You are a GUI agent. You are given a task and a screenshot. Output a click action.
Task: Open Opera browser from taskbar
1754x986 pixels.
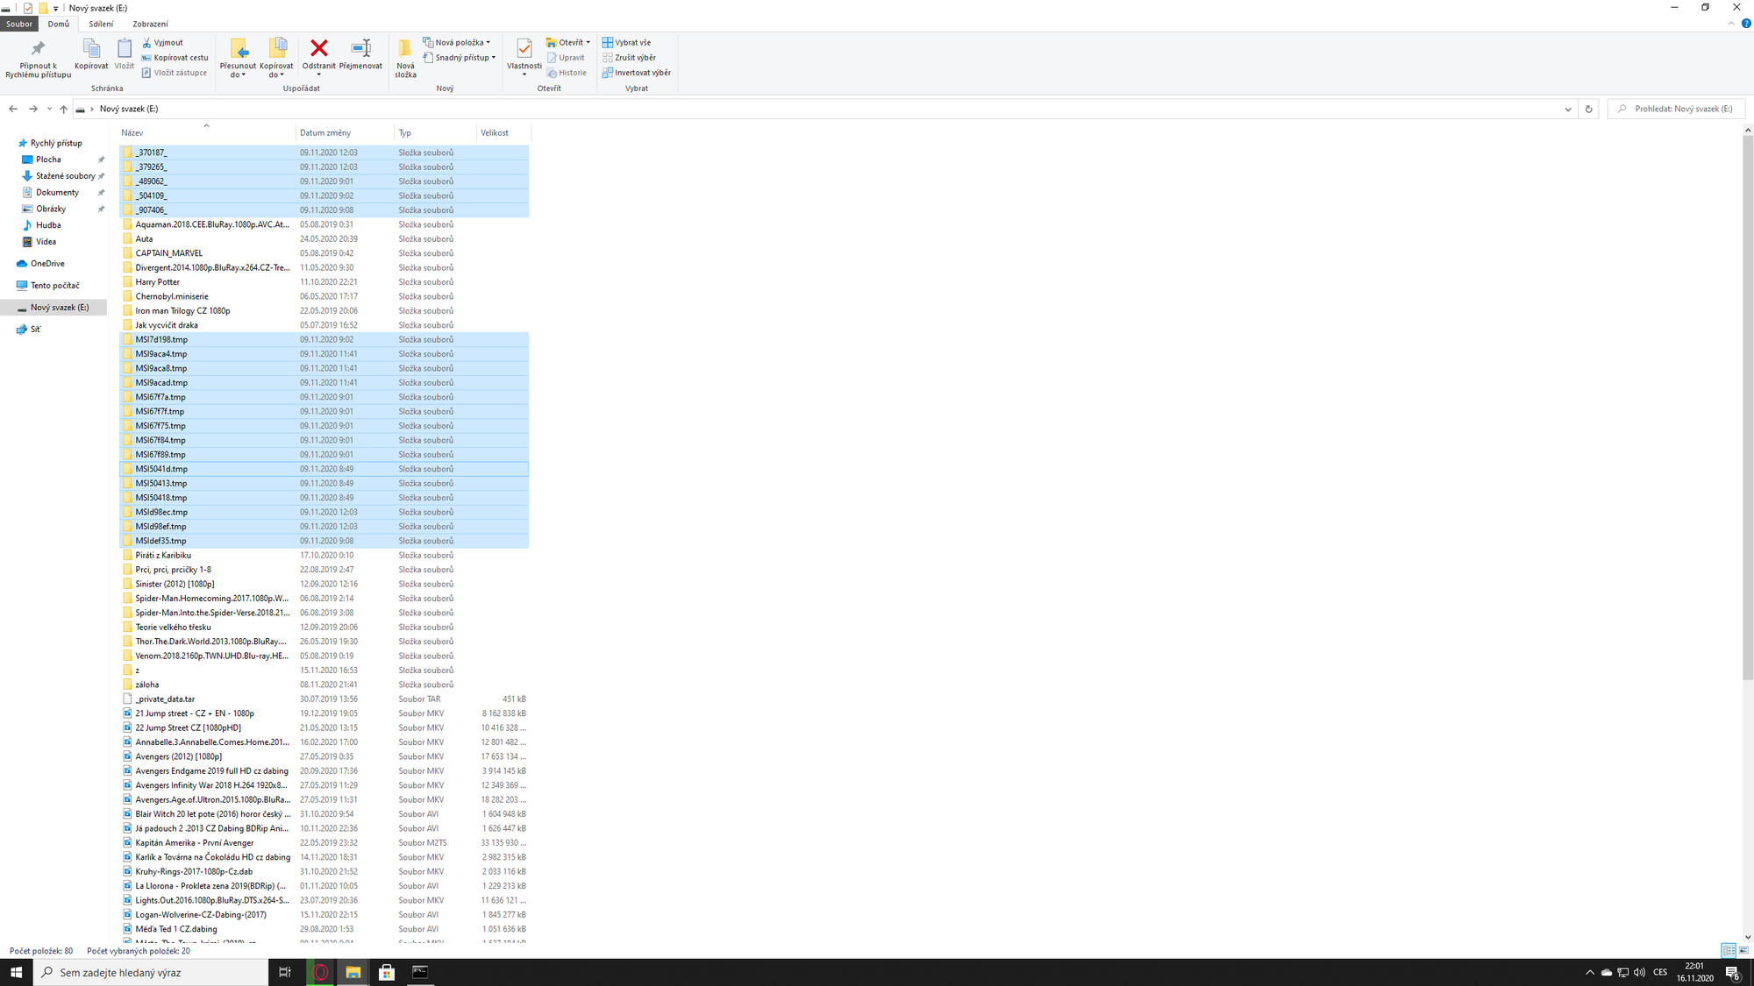pyautogui.click(x=320, y=972)
